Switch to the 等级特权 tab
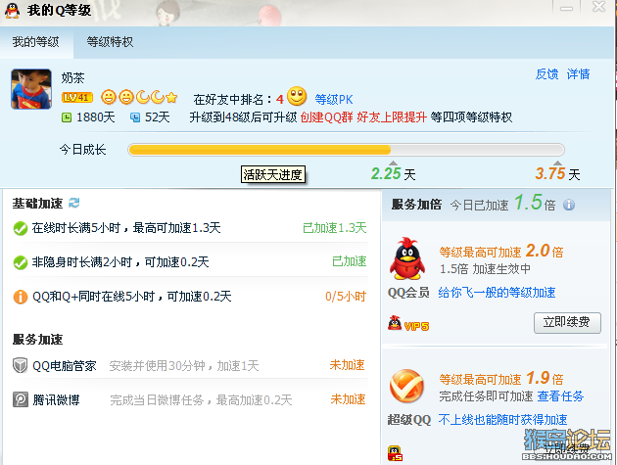Image resolution: width=617 pixels, height=465 pixels. coord(110,42)
